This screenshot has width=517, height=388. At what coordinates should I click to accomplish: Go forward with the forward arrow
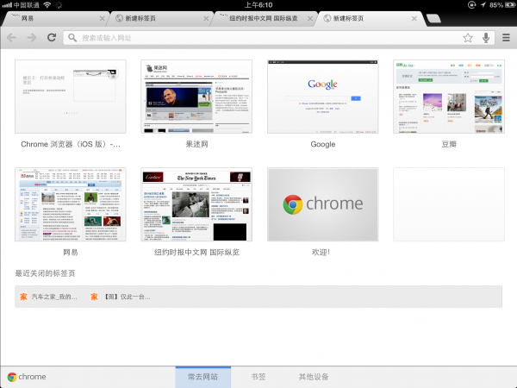coord(32,38)
